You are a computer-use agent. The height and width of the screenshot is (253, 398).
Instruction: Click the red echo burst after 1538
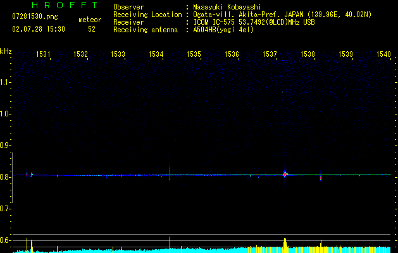tap(321, 178)
